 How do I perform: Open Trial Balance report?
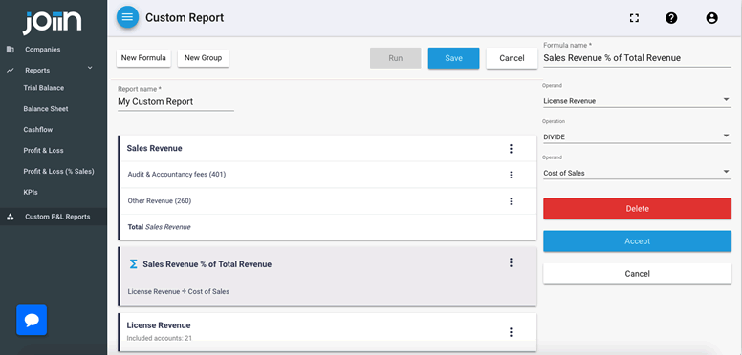coord(44,88)
